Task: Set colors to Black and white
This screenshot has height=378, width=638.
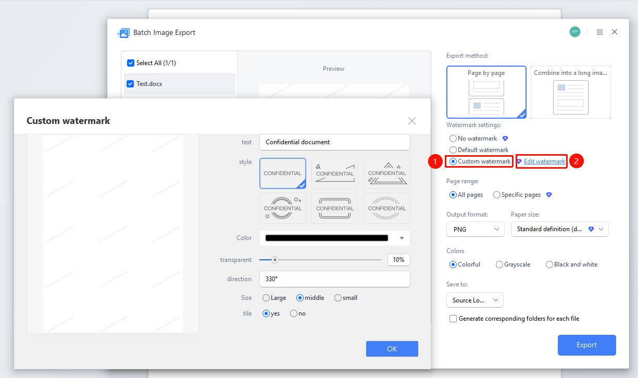Action: pos(549,264)
